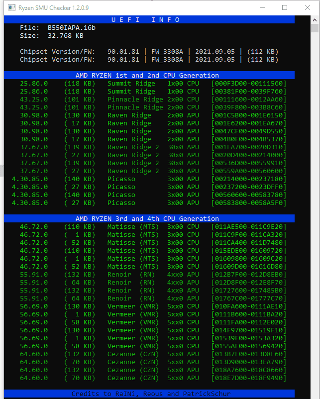Image resolution: width=320 pixels, height=399 pixels.
Task: Select Vermeer address [0111FA00-0112E020]
Action: point(249,322)
